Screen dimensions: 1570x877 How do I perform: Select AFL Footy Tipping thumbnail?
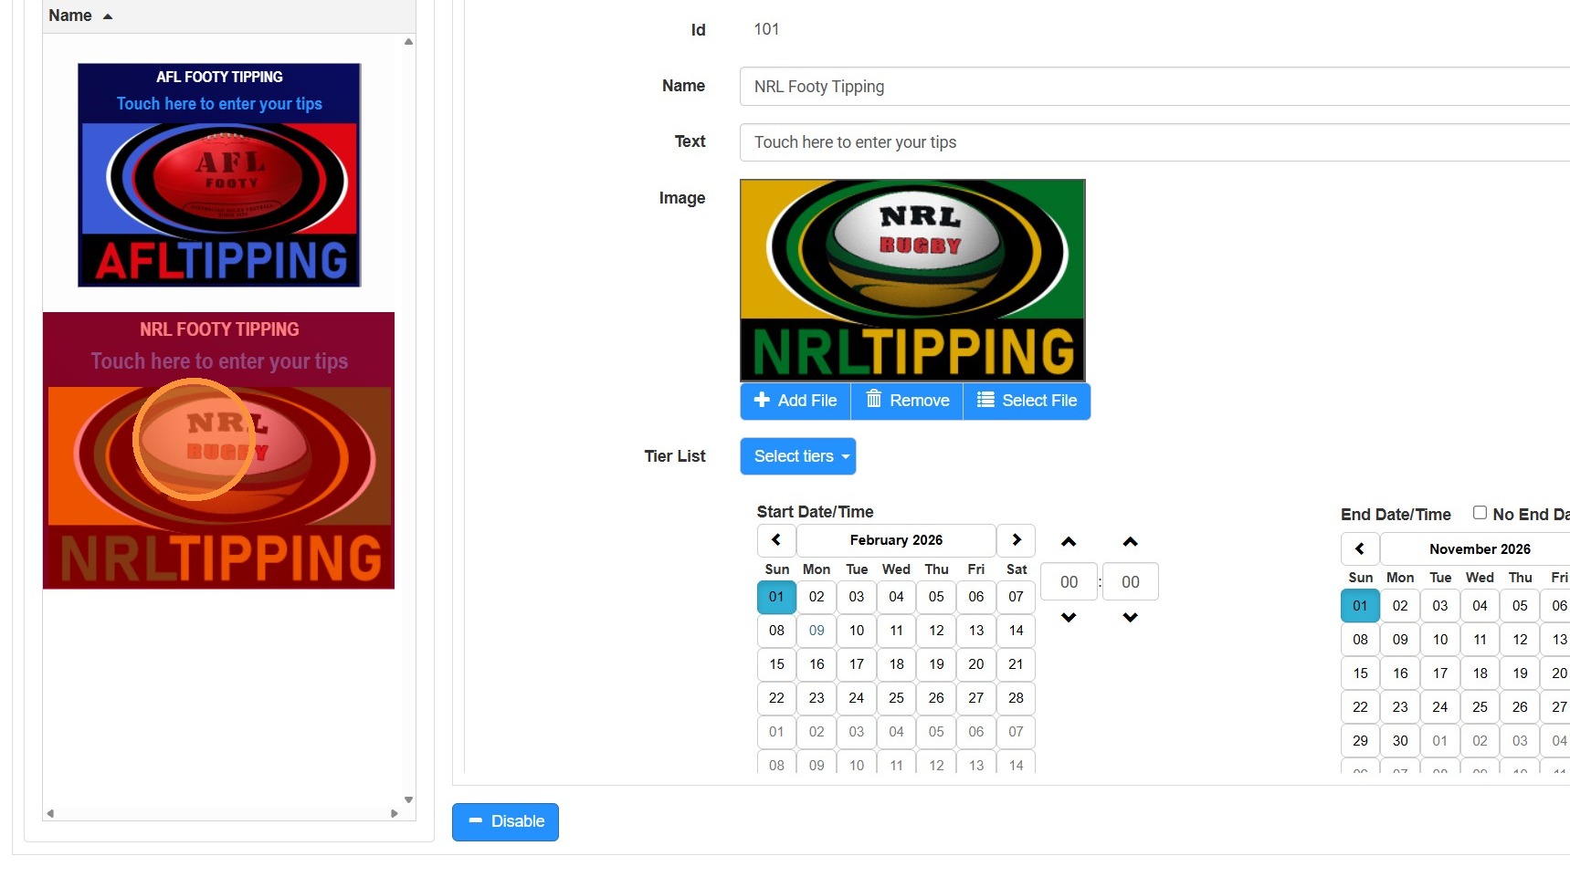coord(219,175)
